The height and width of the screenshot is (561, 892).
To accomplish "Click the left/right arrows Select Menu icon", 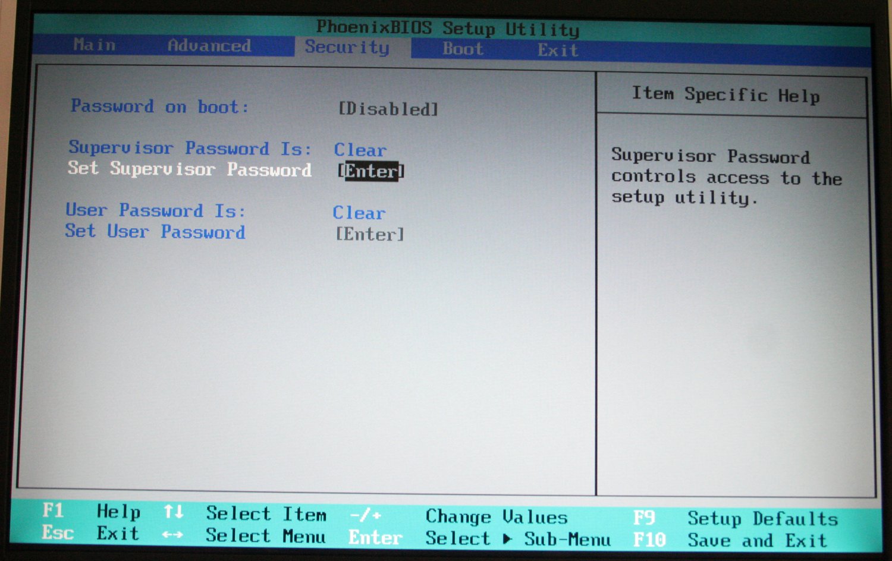I will click(x=172, y=535).
